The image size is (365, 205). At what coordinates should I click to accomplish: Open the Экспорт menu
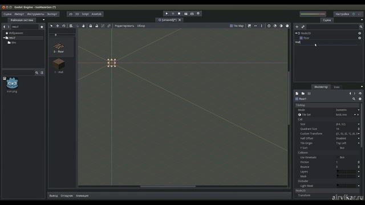point(52,14)
